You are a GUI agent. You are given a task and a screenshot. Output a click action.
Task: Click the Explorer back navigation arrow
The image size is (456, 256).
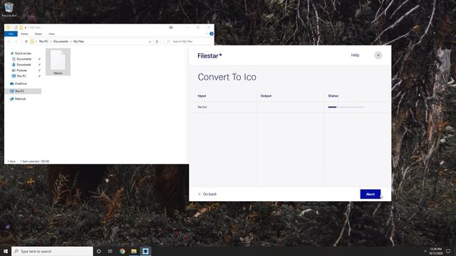tap(9, 41)
